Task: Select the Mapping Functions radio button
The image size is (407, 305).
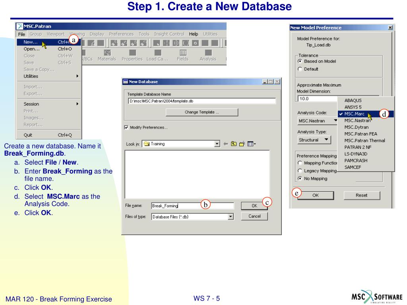Action: pyautogui.click(x=300, y=163)
